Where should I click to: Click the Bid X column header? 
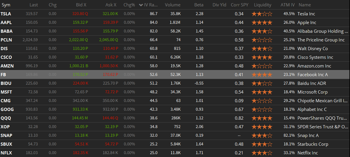coord(81,5)
